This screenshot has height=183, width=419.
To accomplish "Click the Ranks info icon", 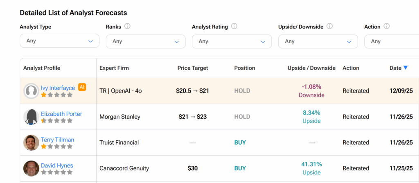I will pos(127,26).
